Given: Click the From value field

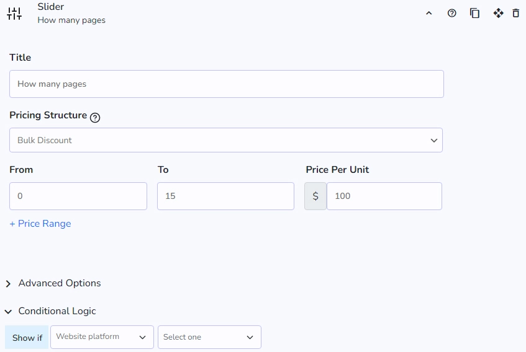Looking at the screenshot, I should [x=78, y=196].
